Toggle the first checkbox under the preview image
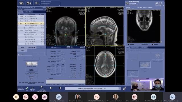The width and height of the screenshot is (182, 102). (x=129, y=44)
